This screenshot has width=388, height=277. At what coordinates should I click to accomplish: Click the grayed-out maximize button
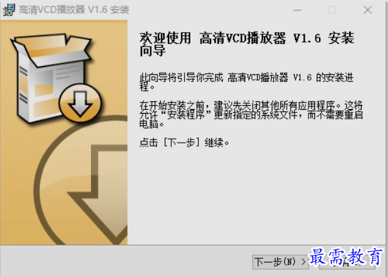tap(332, 10)
